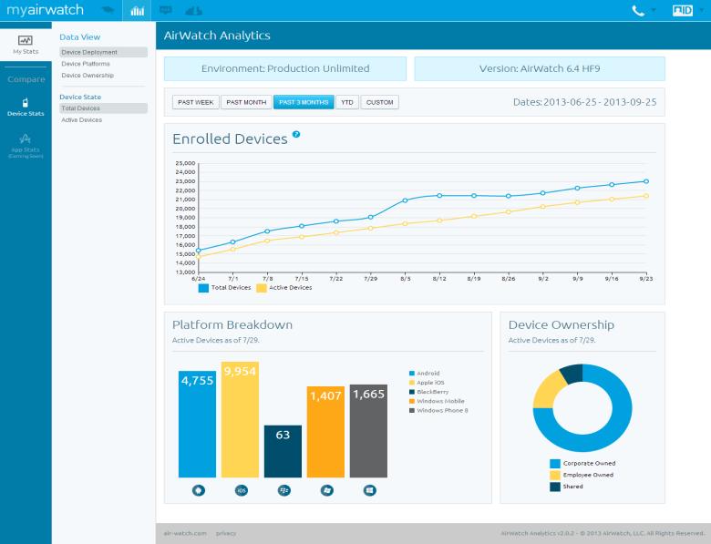Select the analytics bar-chart icon in top bar
Screen dimensions: 711x544
[x=137, y=11]
